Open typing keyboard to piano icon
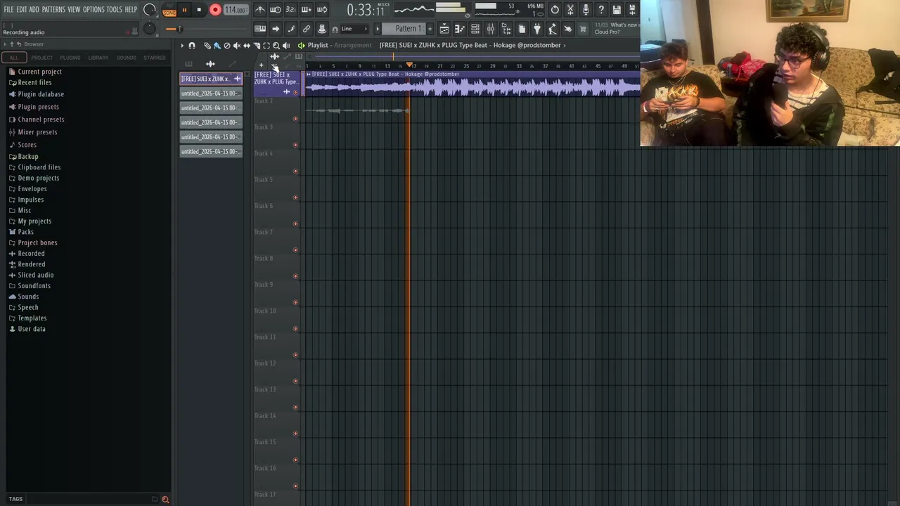This screenshot has height=506, width=900. [x=260, y=29]
